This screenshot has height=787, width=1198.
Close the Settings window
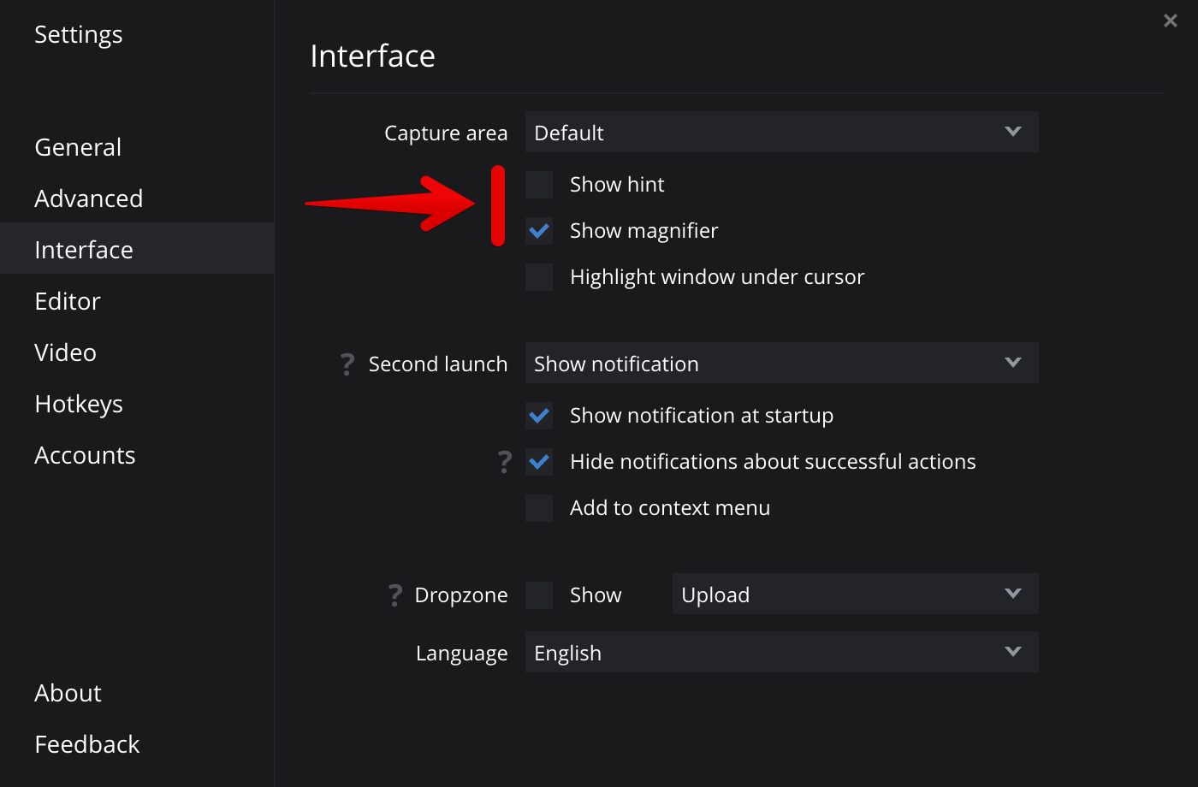point(1171,21)
